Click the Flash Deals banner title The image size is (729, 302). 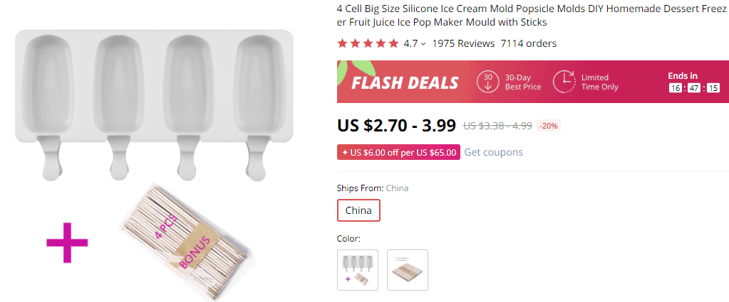click(x=405, y=82)
